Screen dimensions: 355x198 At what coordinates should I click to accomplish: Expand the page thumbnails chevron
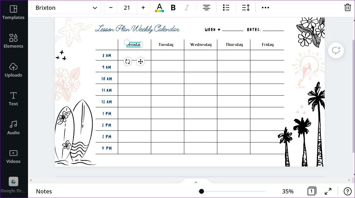pos(196,183)
